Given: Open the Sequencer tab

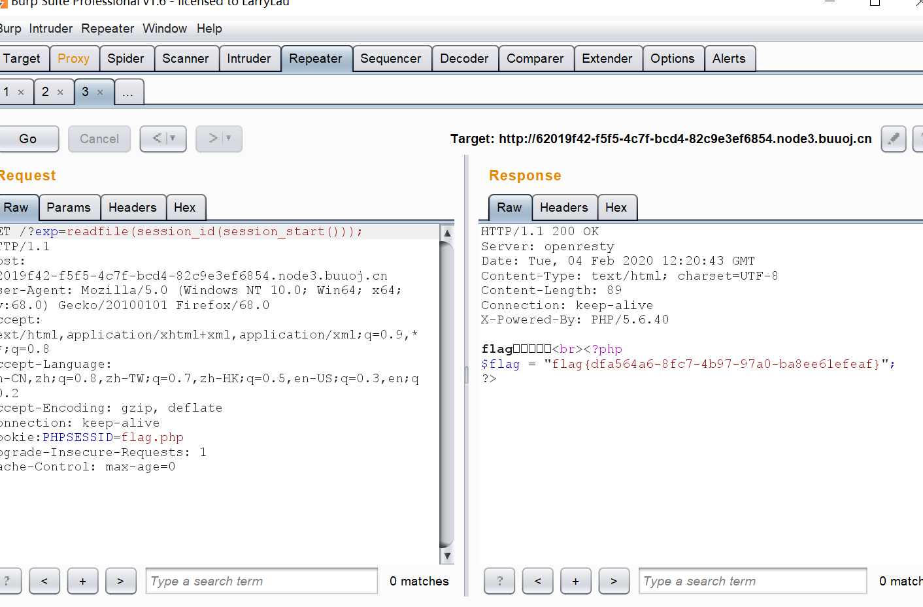Looking at the screenshot, I should 391,58.
